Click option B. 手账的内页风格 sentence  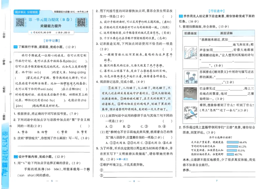[x=135, y=27]
